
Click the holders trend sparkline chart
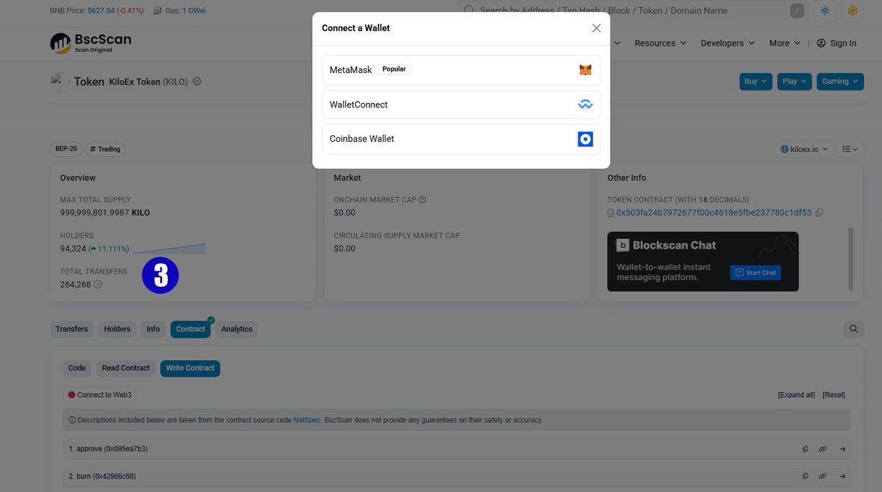[170, 249]
